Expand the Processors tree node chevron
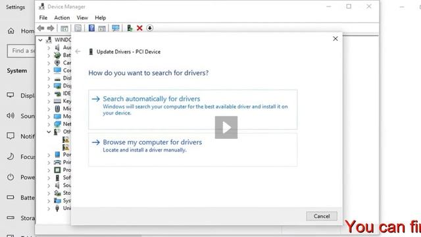Screen dimensions: 421x237 pyautogui.click(x=49, y=171)
